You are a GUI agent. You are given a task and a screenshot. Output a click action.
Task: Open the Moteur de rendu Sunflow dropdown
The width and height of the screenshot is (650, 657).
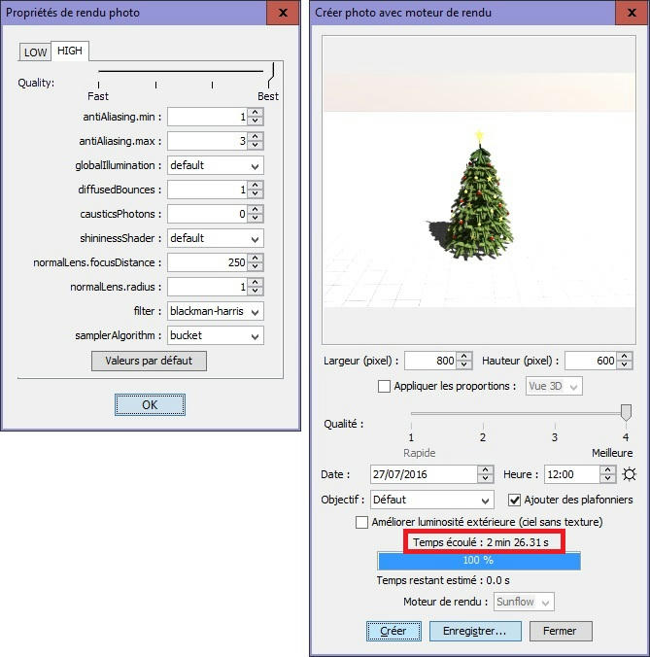pos(524,602)
